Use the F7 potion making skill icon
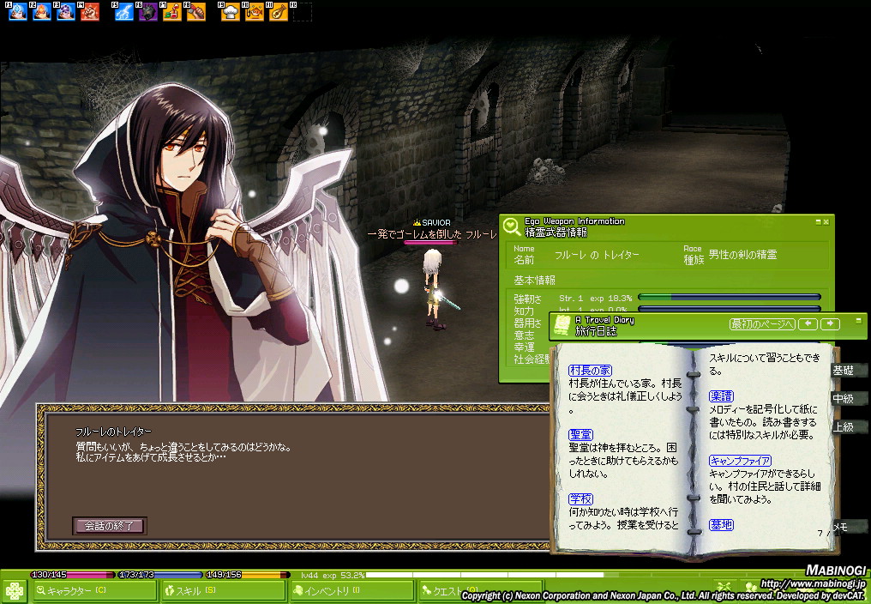 [x=172, y=12]
